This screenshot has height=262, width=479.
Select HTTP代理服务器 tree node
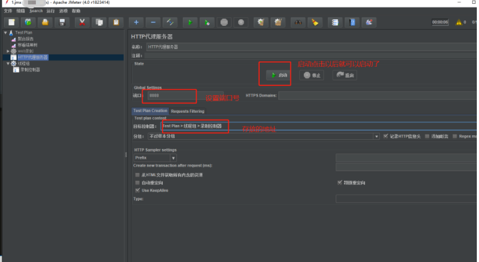coord(33,57)
